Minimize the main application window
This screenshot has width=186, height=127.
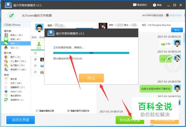pyautogui.click(x=169, y=5)
